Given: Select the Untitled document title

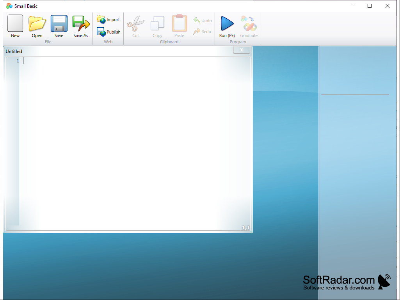Looking at the screenshot, I should (x=14, y=51).
